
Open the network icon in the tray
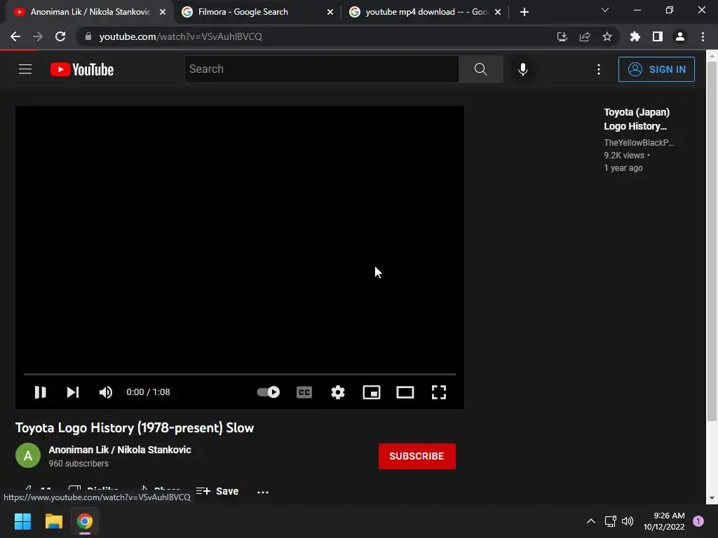click(611, 521)
